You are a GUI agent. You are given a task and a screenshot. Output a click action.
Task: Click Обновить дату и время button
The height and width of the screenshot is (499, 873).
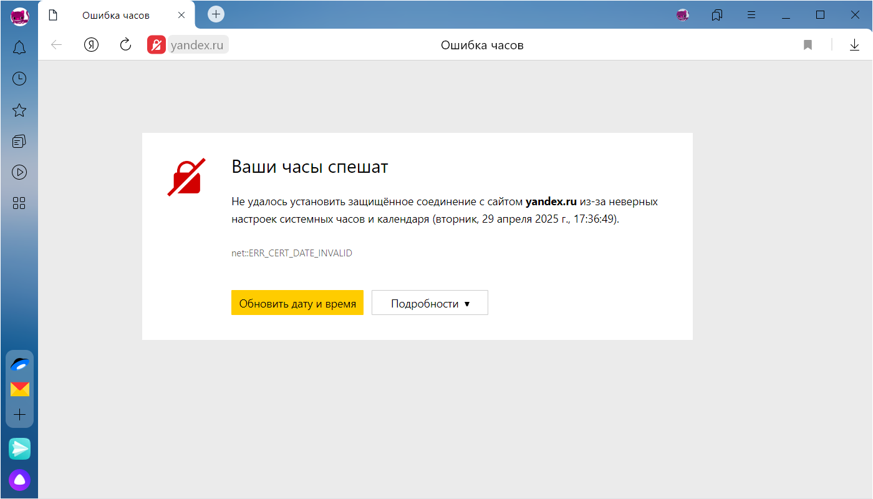297,303
